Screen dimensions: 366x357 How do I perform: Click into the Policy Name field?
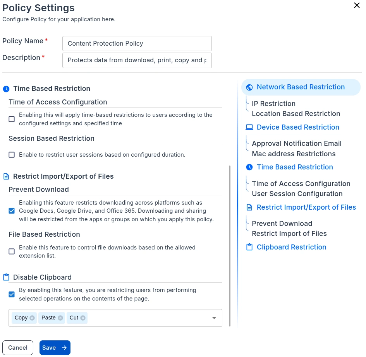[x=137, y=44]
